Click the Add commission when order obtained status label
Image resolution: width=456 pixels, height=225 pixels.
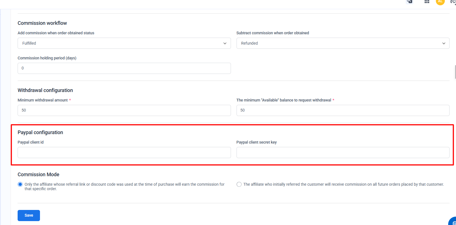pyautogui.click(x=56, y=33)
